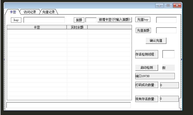Focus the 充值面额 input field

[166, 30]
